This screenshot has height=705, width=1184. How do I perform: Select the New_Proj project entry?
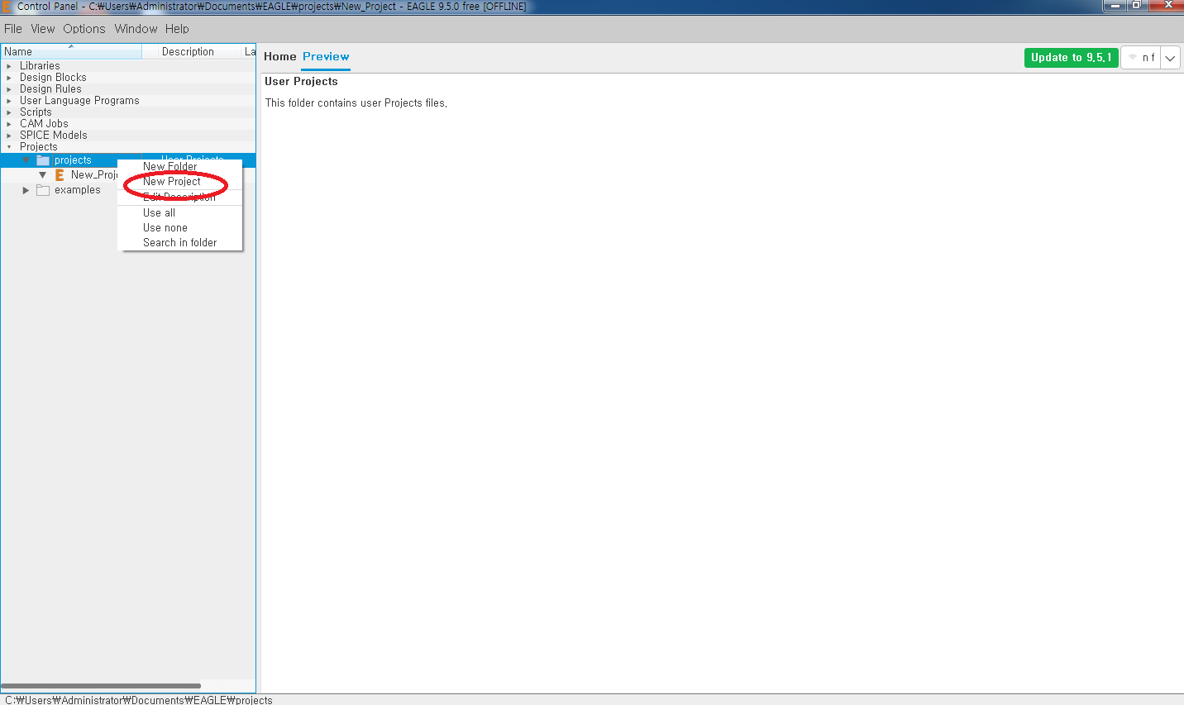tap(93, 175)
